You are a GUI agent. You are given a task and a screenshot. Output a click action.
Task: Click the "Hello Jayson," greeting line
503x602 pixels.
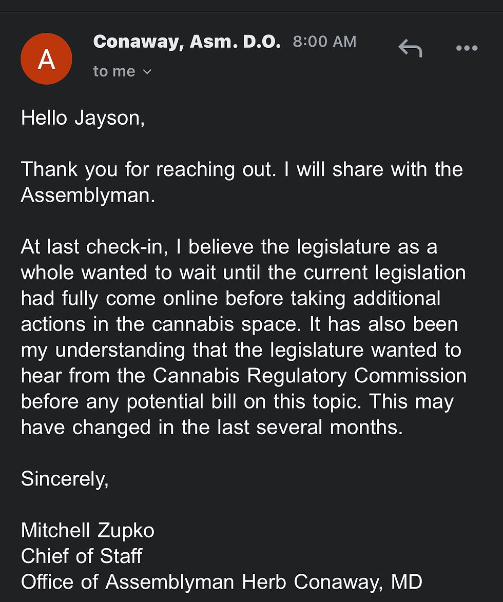[x=83, y=119]
